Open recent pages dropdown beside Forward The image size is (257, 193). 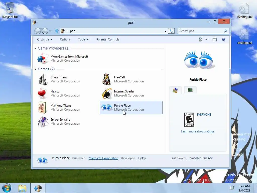[x=50, y=31]
